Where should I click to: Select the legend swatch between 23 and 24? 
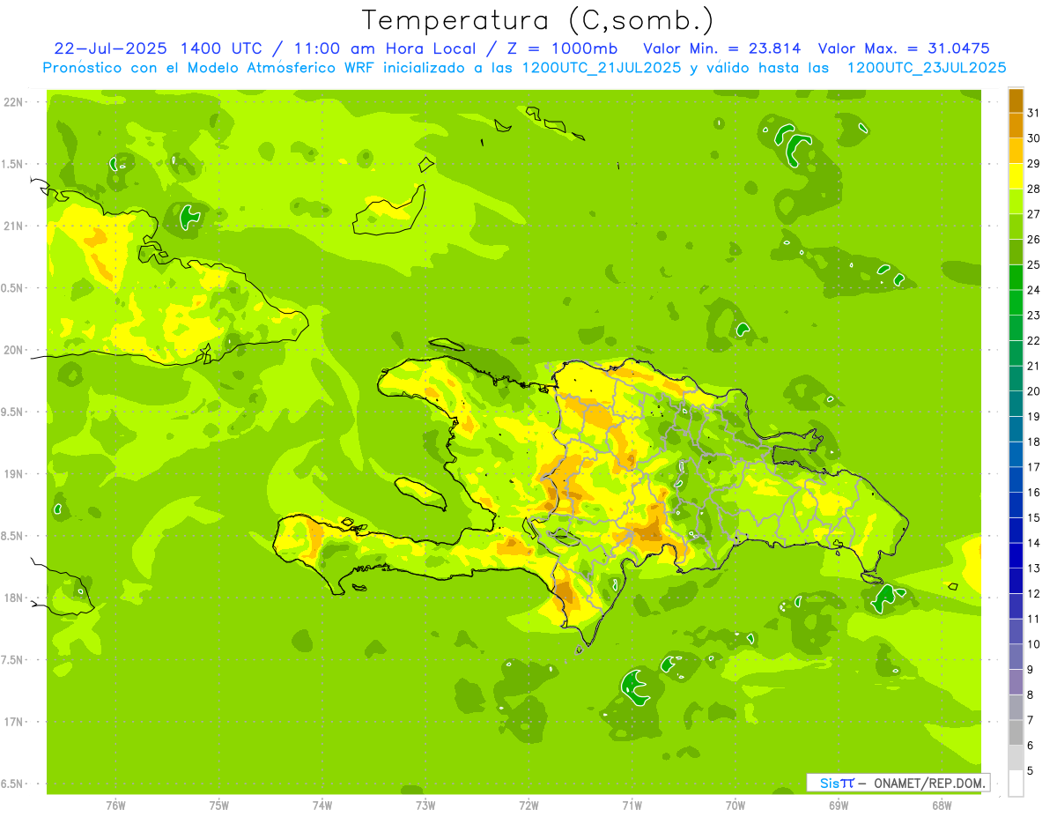[x=1016, y=302]
